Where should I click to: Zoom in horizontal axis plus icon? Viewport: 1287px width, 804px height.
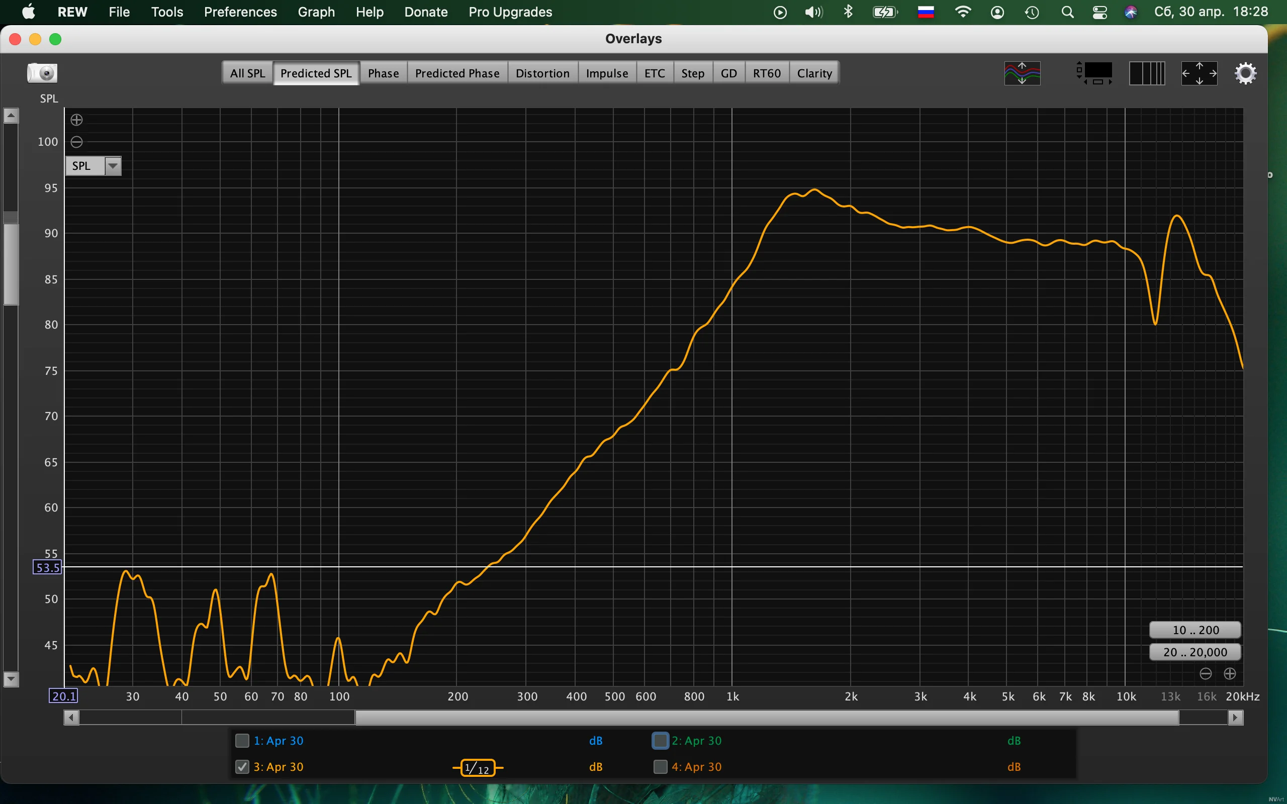pyautogui.click(x=1230, y=674)
